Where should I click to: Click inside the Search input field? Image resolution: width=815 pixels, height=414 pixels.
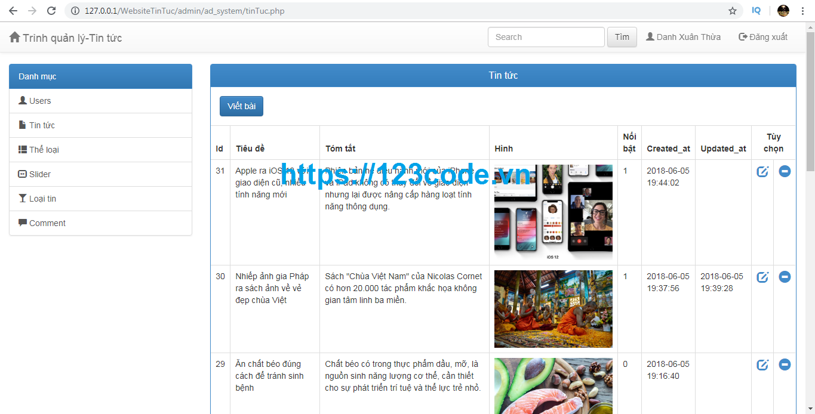pos(546,36)
